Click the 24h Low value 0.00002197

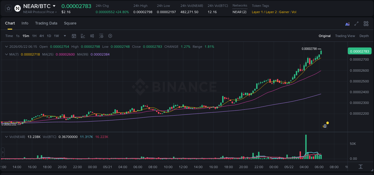[x=166, y=12]
